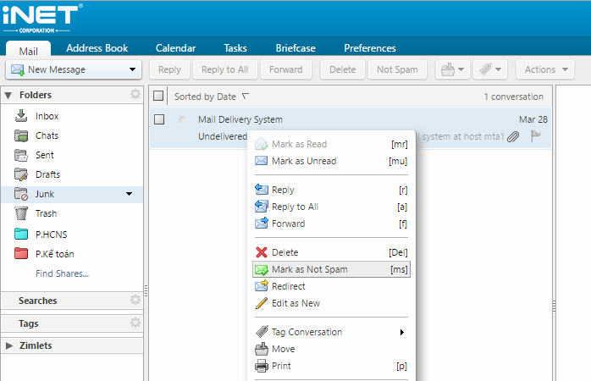Choose Mark as Not Spam from context menu
The image size is (591, 381).
coord(331,269)
